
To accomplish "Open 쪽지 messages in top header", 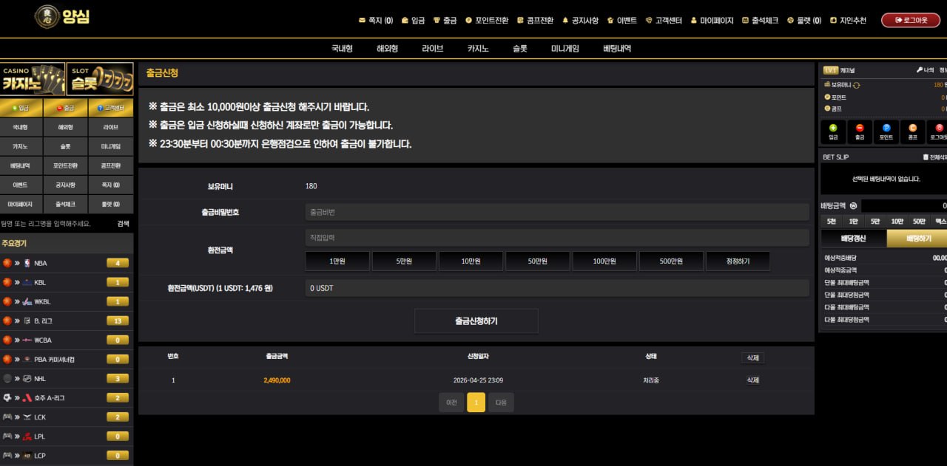I will point(376,21).
